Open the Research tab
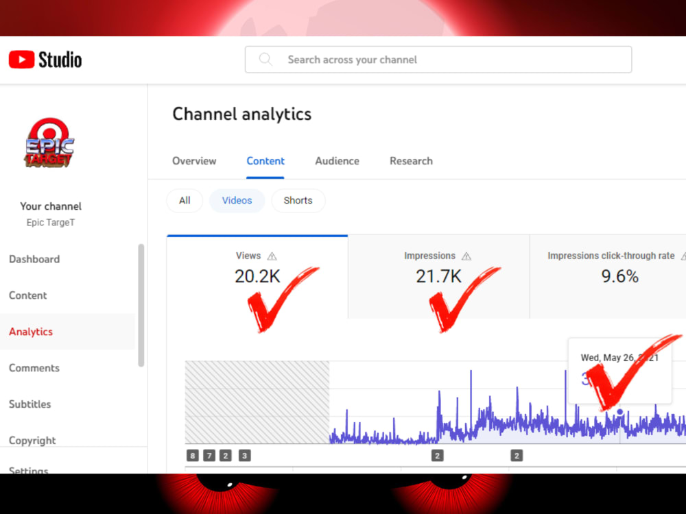Image resolution: width=686 pixels, height=514 pixels. (411, 161)
